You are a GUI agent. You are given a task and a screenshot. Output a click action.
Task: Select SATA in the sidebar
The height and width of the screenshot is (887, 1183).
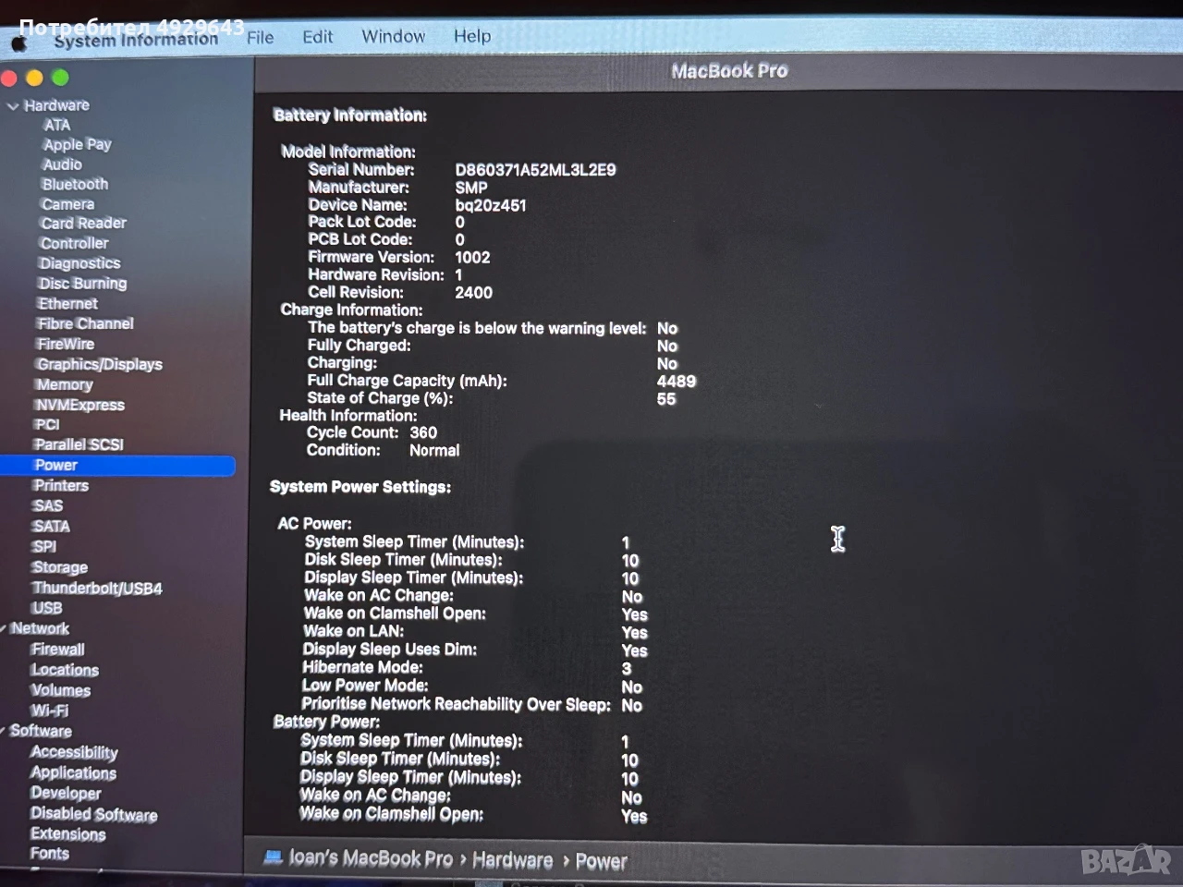click(51, 526)
